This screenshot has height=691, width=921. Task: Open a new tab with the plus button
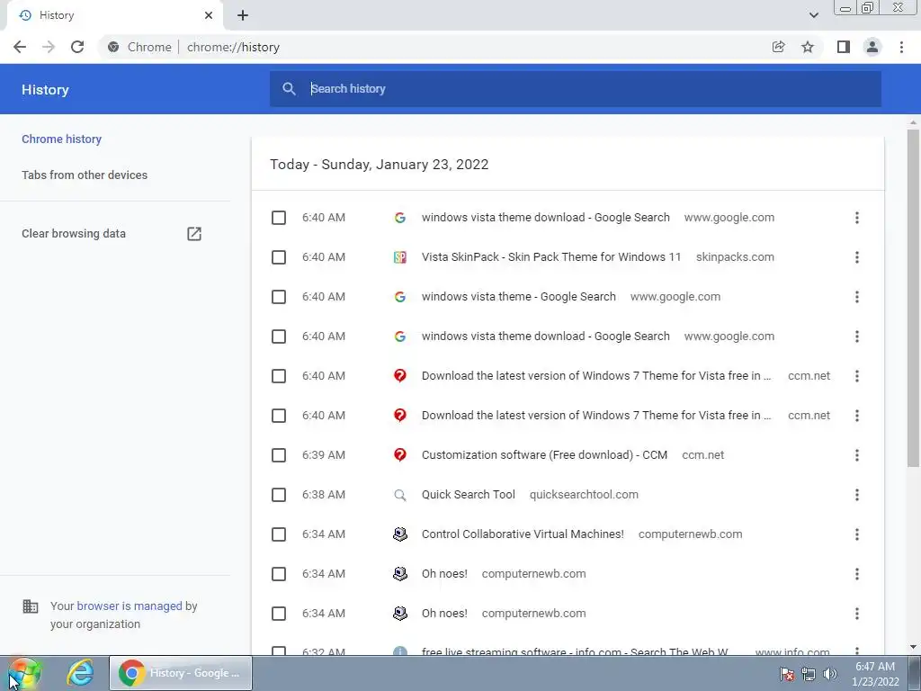(x=243, y=15)
